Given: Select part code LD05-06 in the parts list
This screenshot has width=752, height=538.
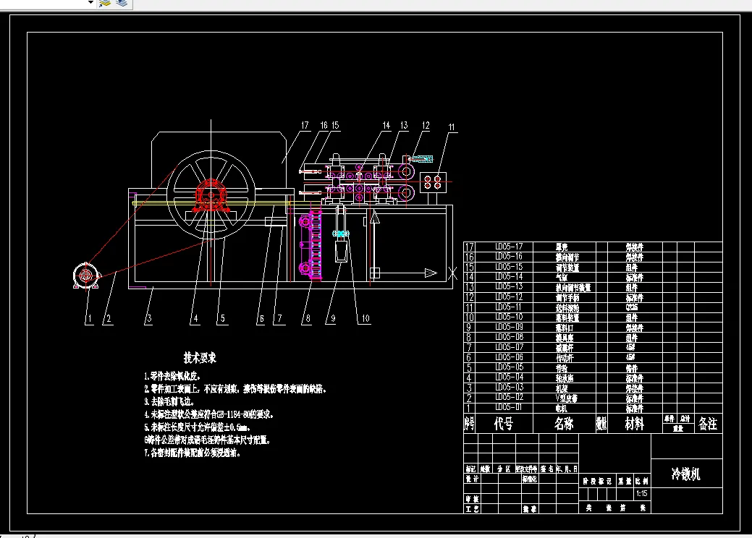Looking at the screenshot, I should coord(509,357).
